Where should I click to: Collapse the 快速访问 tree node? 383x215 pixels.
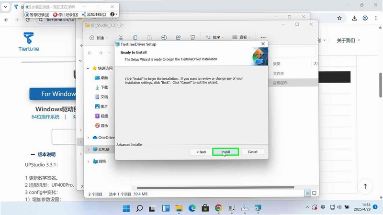[88, 68]
